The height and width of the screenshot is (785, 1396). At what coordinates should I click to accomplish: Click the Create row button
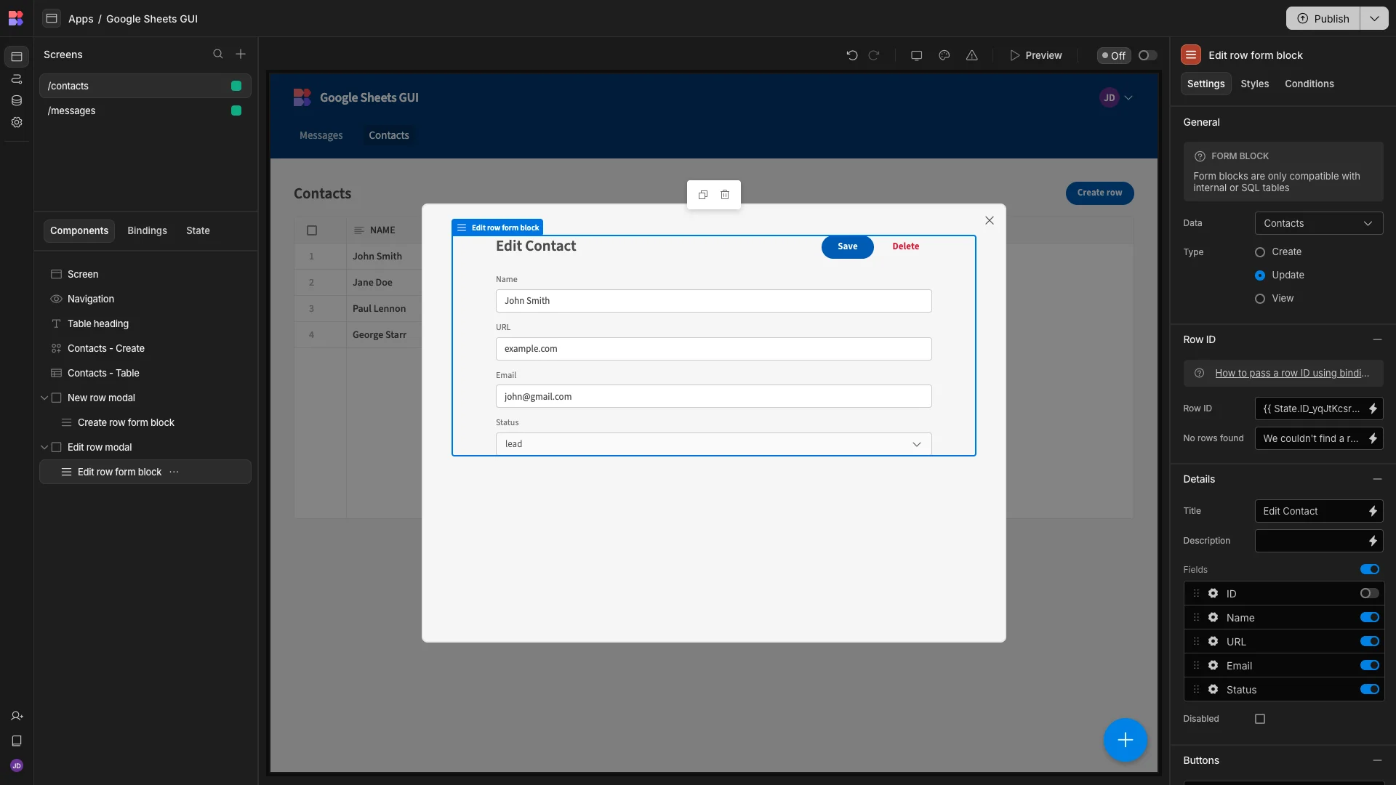(x=1099, y=193)
